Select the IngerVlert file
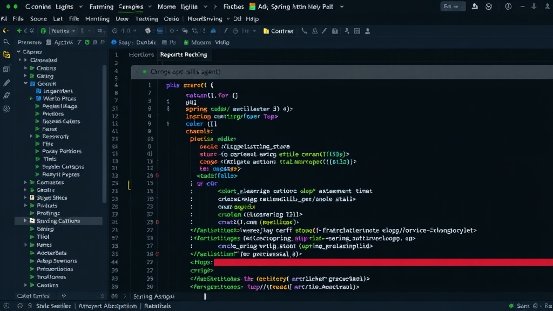The width and height of the screenshot is (553, 311). (58, 91)
